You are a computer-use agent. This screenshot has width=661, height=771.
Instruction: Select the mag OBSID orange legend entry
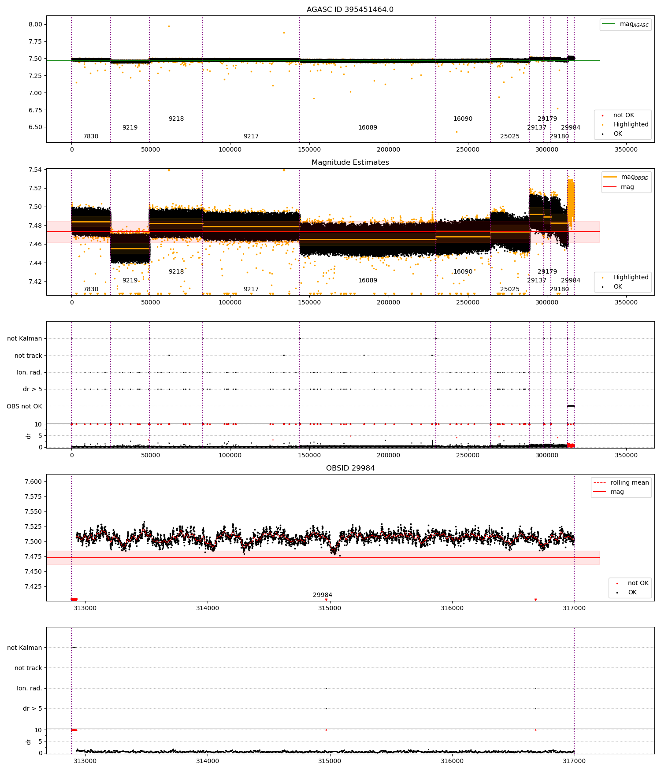click(x=626, y=177)
